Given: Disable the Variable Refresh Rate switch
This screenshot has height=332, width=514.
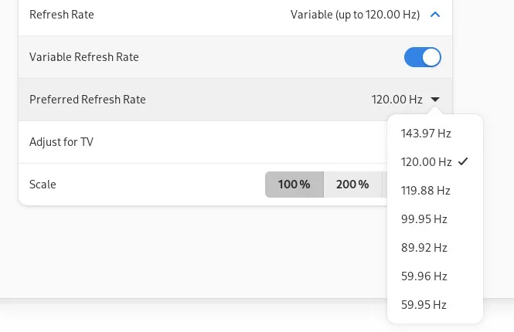Looking at the screenshot, I should 422,57.
